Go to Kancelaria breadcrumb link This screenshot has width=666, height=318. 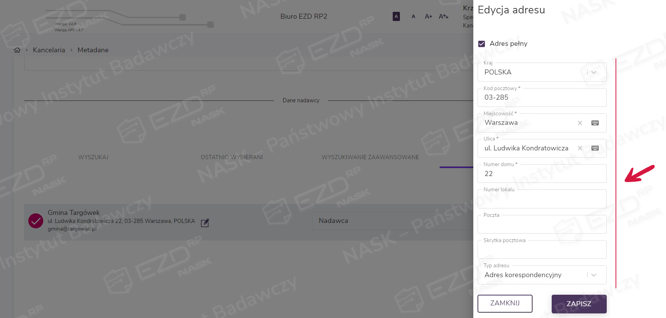(49, 50)
